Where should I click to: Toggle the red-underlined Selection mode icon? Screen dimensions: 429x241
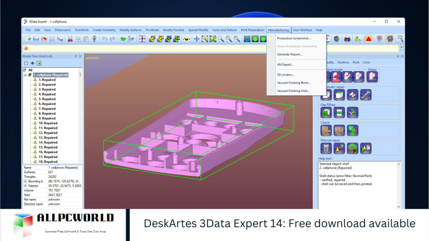[x=336, y=77]
